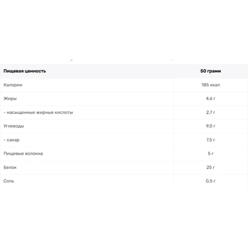Click the word 'ккал' in the calories row
This screenshot has width=248, height=248.
tap(215, 85)
